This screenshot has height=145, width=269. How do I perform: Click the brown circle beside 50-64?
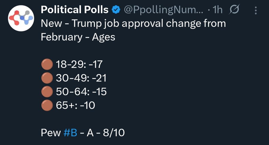point(47,92)
